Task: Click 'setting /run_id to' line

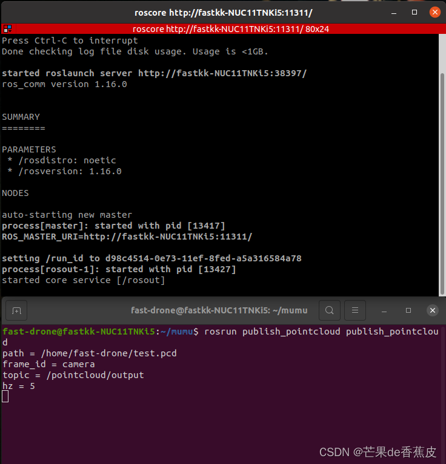Action: (x=151, y=258)
